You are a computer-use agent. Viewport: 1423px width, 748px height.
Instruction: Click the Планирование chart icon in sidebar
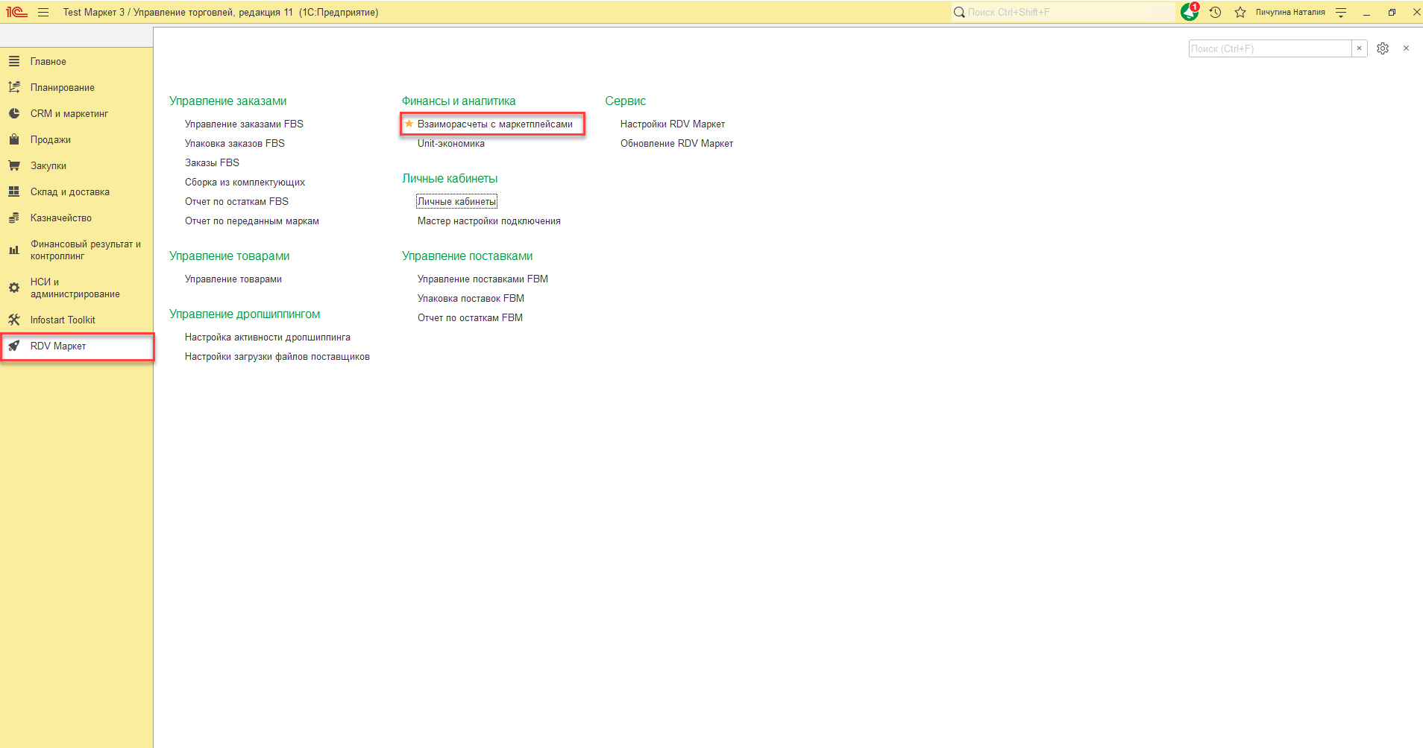(x=14, y=87)
